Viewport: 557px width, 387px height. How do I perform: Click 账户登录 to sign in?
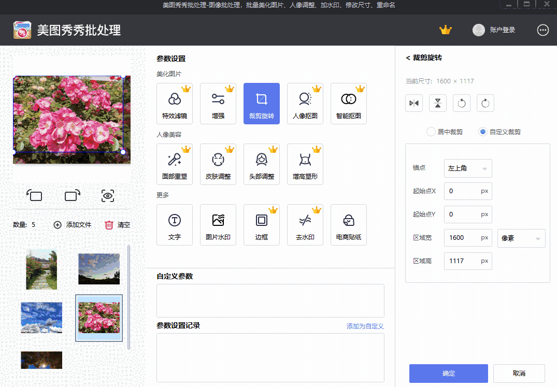pyautogui.click(x=501, y=30)
